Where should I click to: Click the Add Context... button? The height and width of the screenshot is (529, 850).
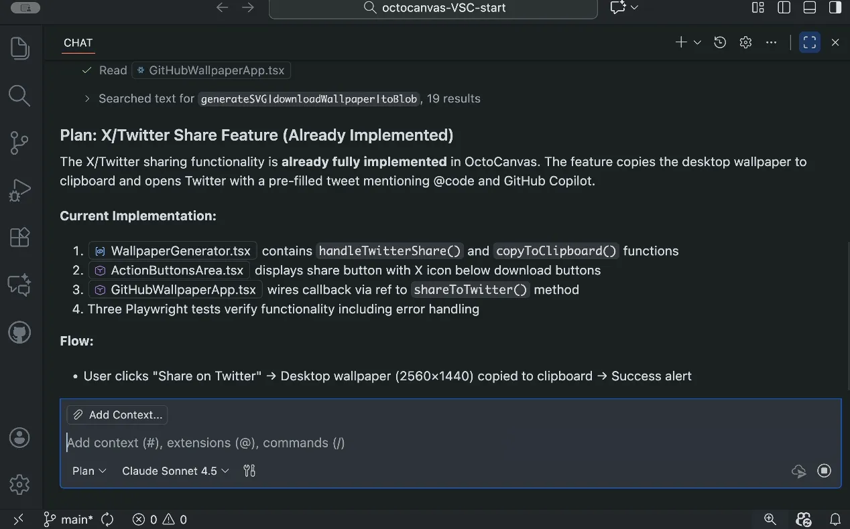click(x=117, y=414)
